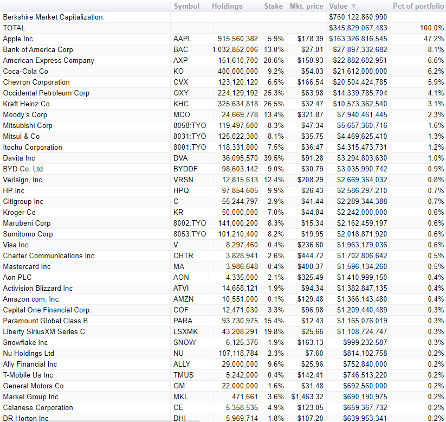Viewport: 446px width, 422px height.
Task: Select BYD Co. Ltd name
Action: pyautogui.click(x=23, y=169)
